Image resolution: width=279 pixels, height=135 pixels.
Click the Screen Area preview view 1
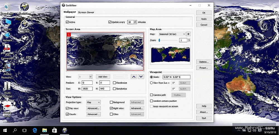pos(105,51)
